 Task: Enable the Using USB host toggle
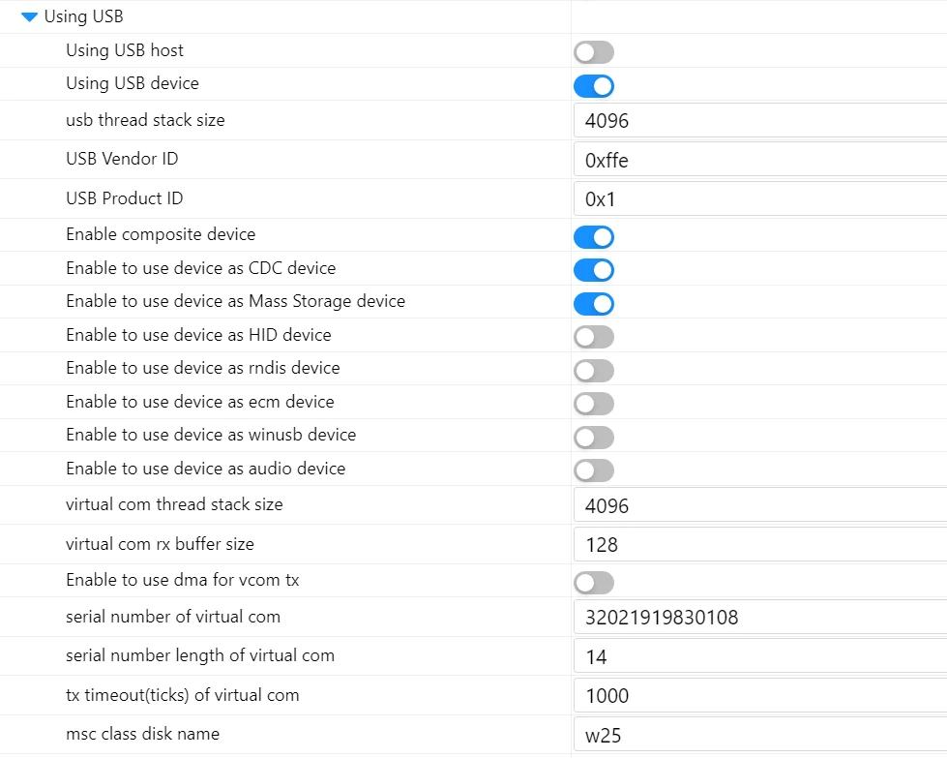[x=593, y=52]
